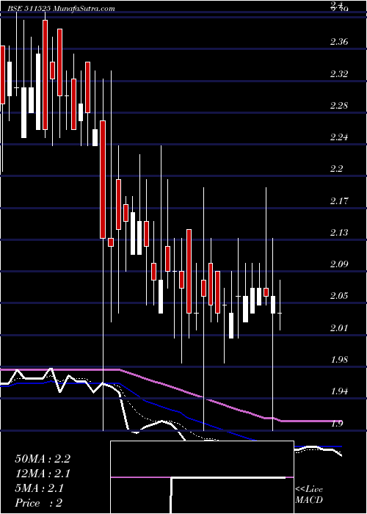Click the 2.01 price axis label

339,328
